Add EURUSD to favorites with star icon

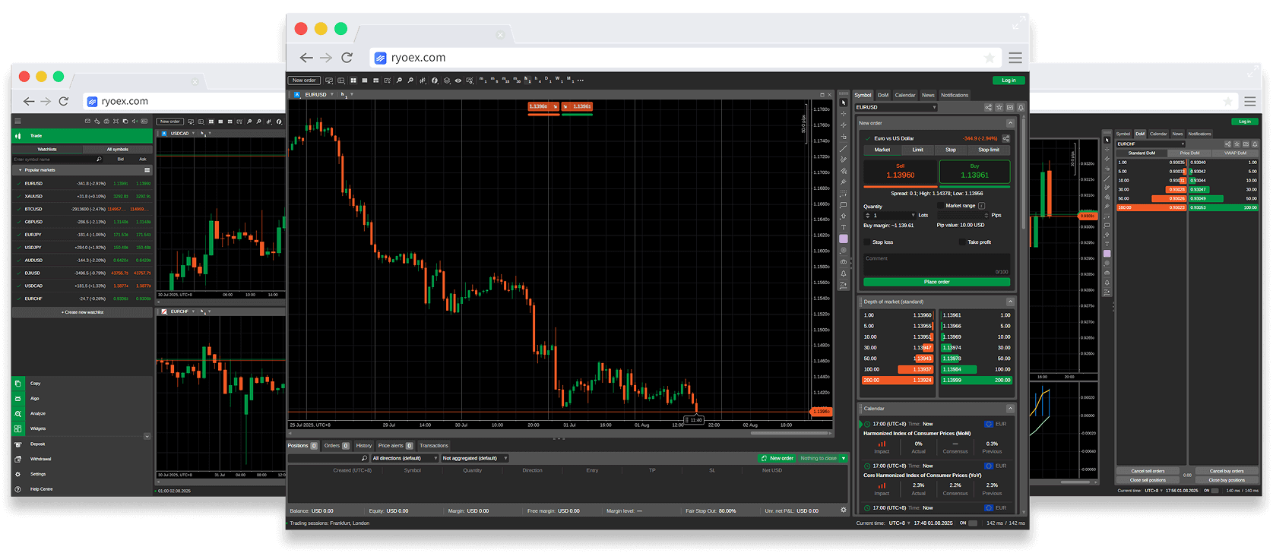pyautogui.click(x=999, y=107)
